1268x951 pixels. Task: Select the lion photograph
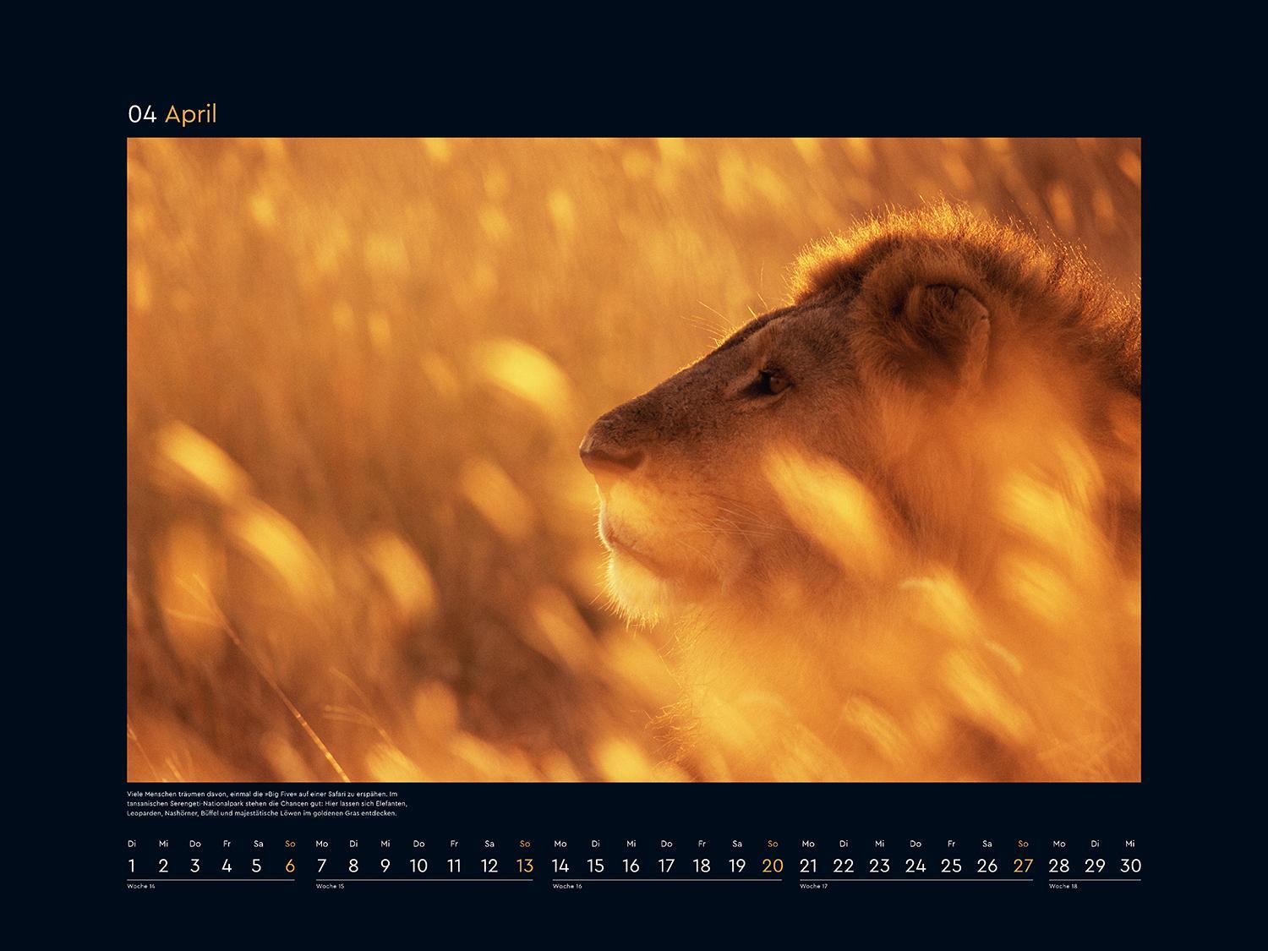pyautogui.click(x=634, y=460)
